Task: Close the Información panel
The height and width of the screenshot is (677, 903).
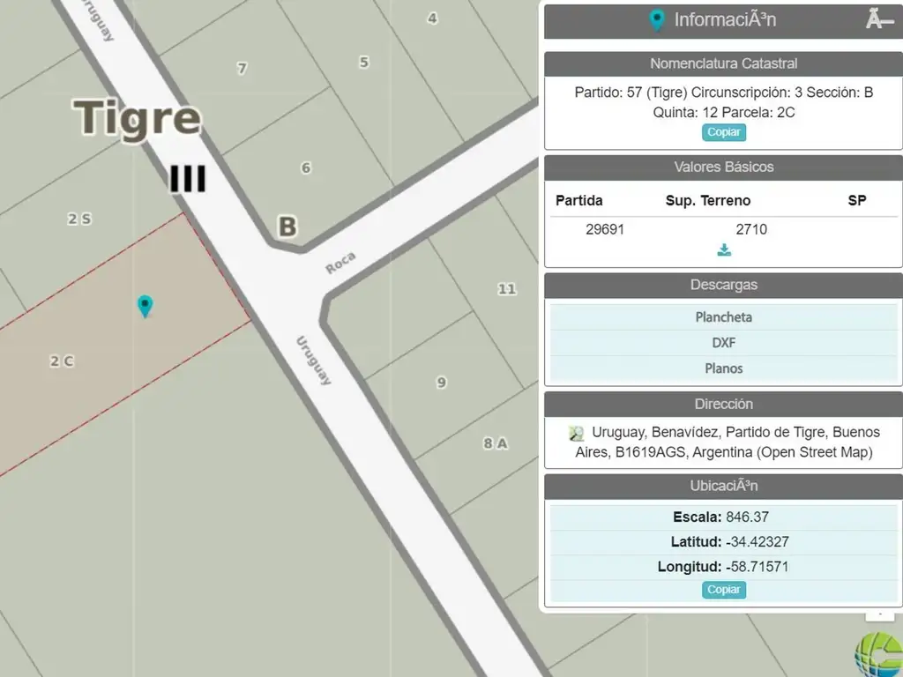Action: 878,19
